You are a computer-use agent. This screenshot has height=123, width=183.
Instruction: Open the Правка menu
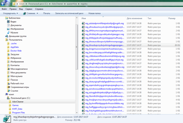click(x=13, y=9)
